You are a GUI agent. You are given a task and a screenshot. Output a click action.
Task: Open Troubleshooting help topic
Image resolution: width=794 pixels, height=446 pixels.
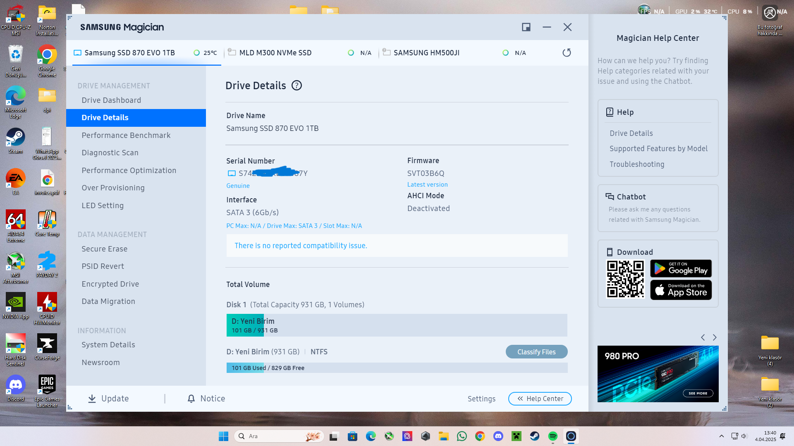click(x=637, y=164)
